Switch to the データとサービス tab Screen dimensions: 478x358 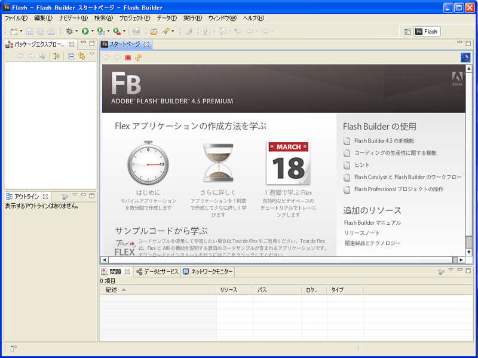[157, 271]
